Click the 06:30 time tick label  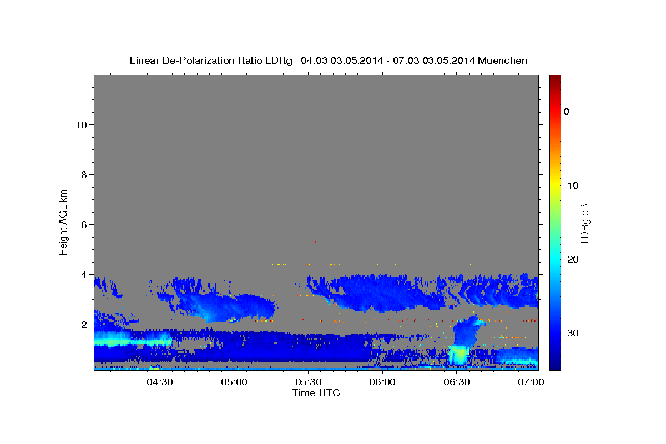tap(457, 382)
